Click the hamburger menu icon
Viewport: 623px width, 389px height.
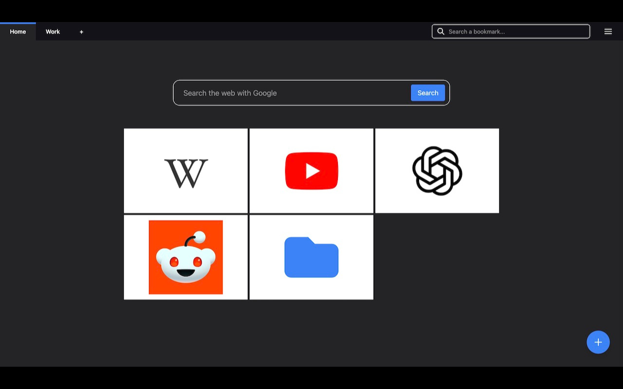tap(608, 32)
